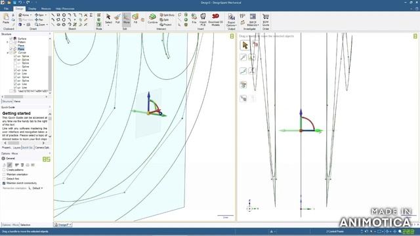Click the Split button
Image resolution: width=420 pixels, height=236 pixels.
click(x=164, y=20)
